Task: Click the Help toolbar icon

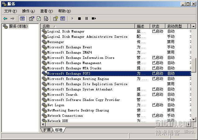Action: (56, 19)
